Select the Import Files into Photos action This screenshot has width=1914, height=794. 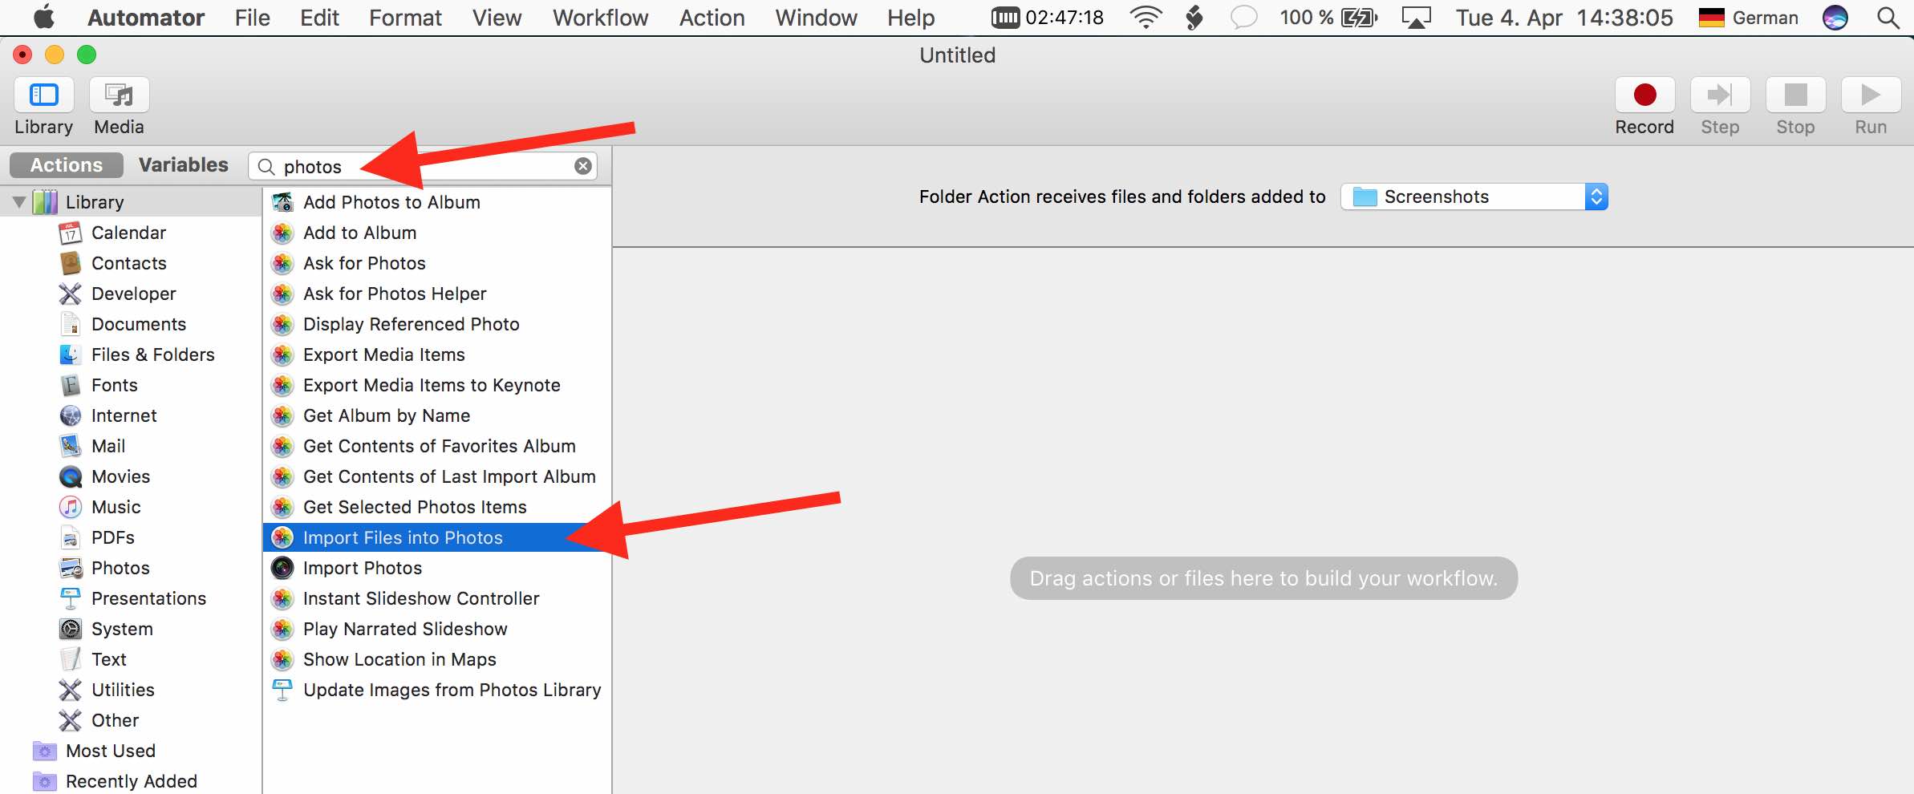coord(437,537)
